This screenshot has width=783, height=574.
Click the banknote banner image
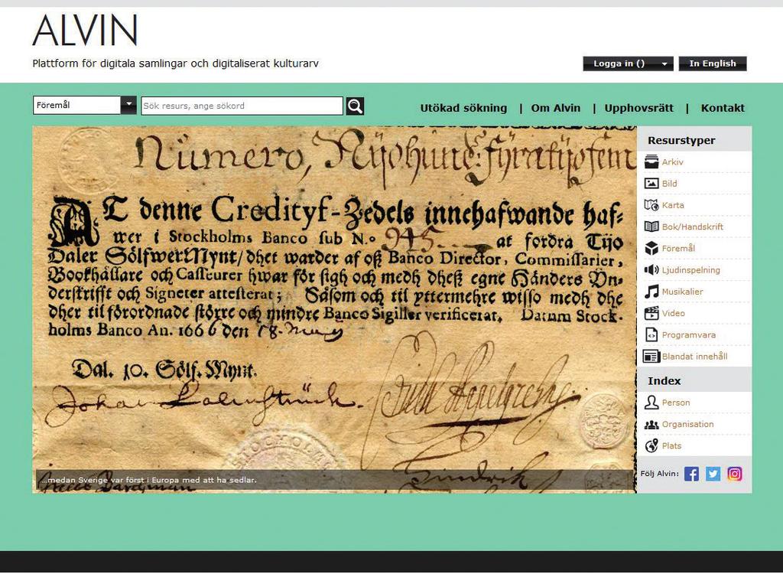(x=335, y=309)
